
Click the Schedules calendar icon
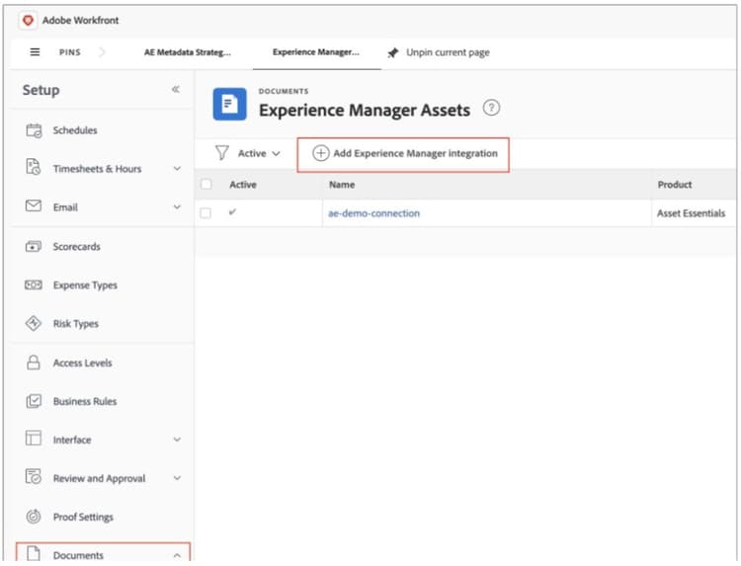(x=34, y=130)
